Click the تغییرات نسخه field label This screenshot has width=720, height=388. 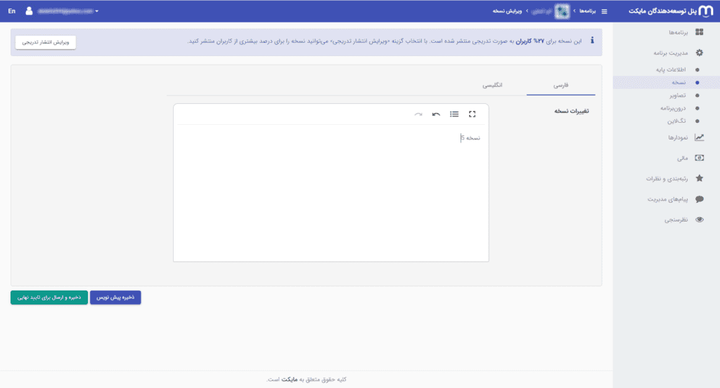point(571,111)
